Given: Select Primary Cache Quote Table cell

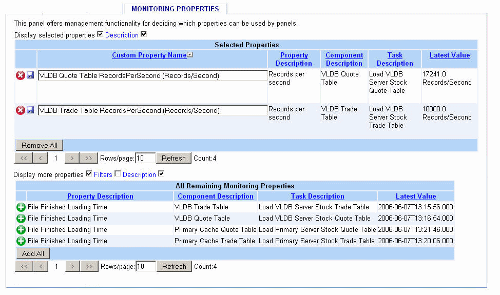Looking at the screenshot, I should [x=215, y=229].
